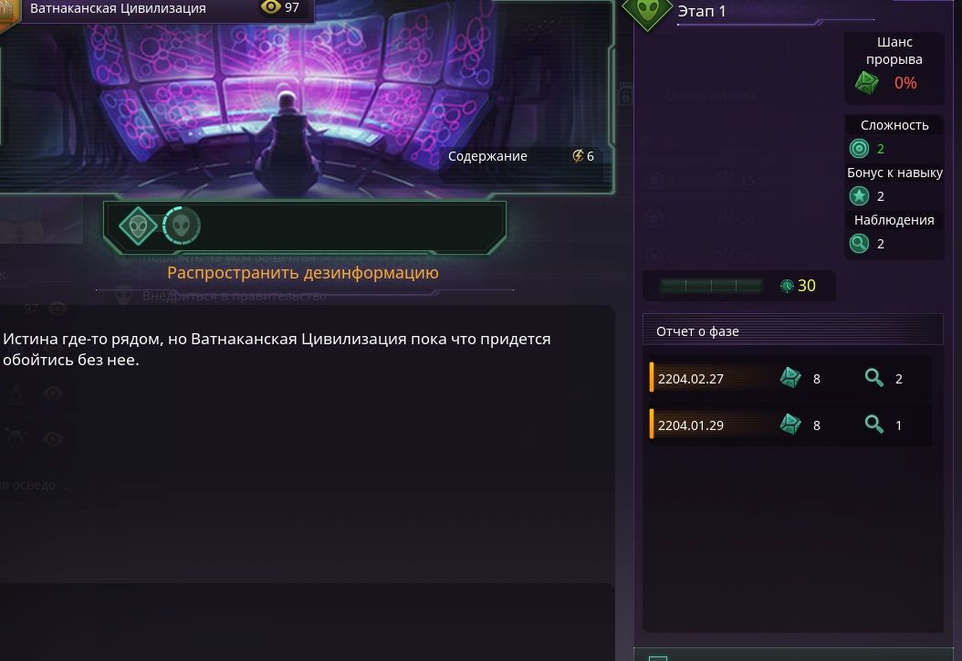Open the Отчет о фазе header
The width and height of the screenshot is (962, 661).
click(x=792, y=331)
